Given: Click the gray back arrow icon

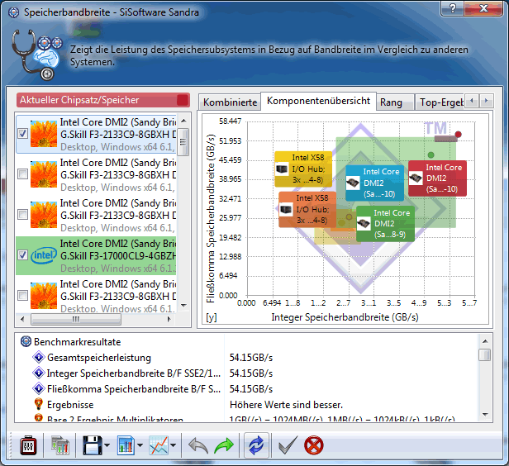Looking at the screenshot, I should click(198, 445).
